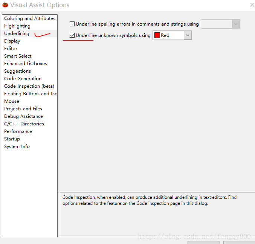Open C/C++ Directories page
Image resolution: width=255 pixels, height=244 pixels.
tap(30, 124)
